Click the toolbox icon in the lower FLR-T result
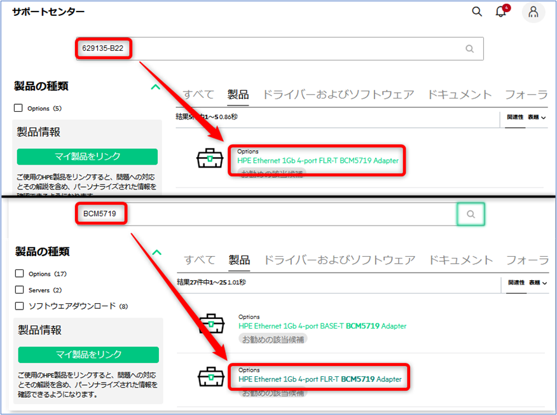 [209, 377]
